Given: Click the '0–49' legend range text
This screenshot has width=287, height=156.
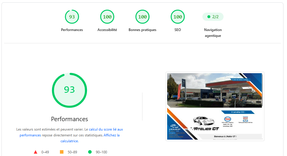Looking at the screenshot, I should 45,152.
